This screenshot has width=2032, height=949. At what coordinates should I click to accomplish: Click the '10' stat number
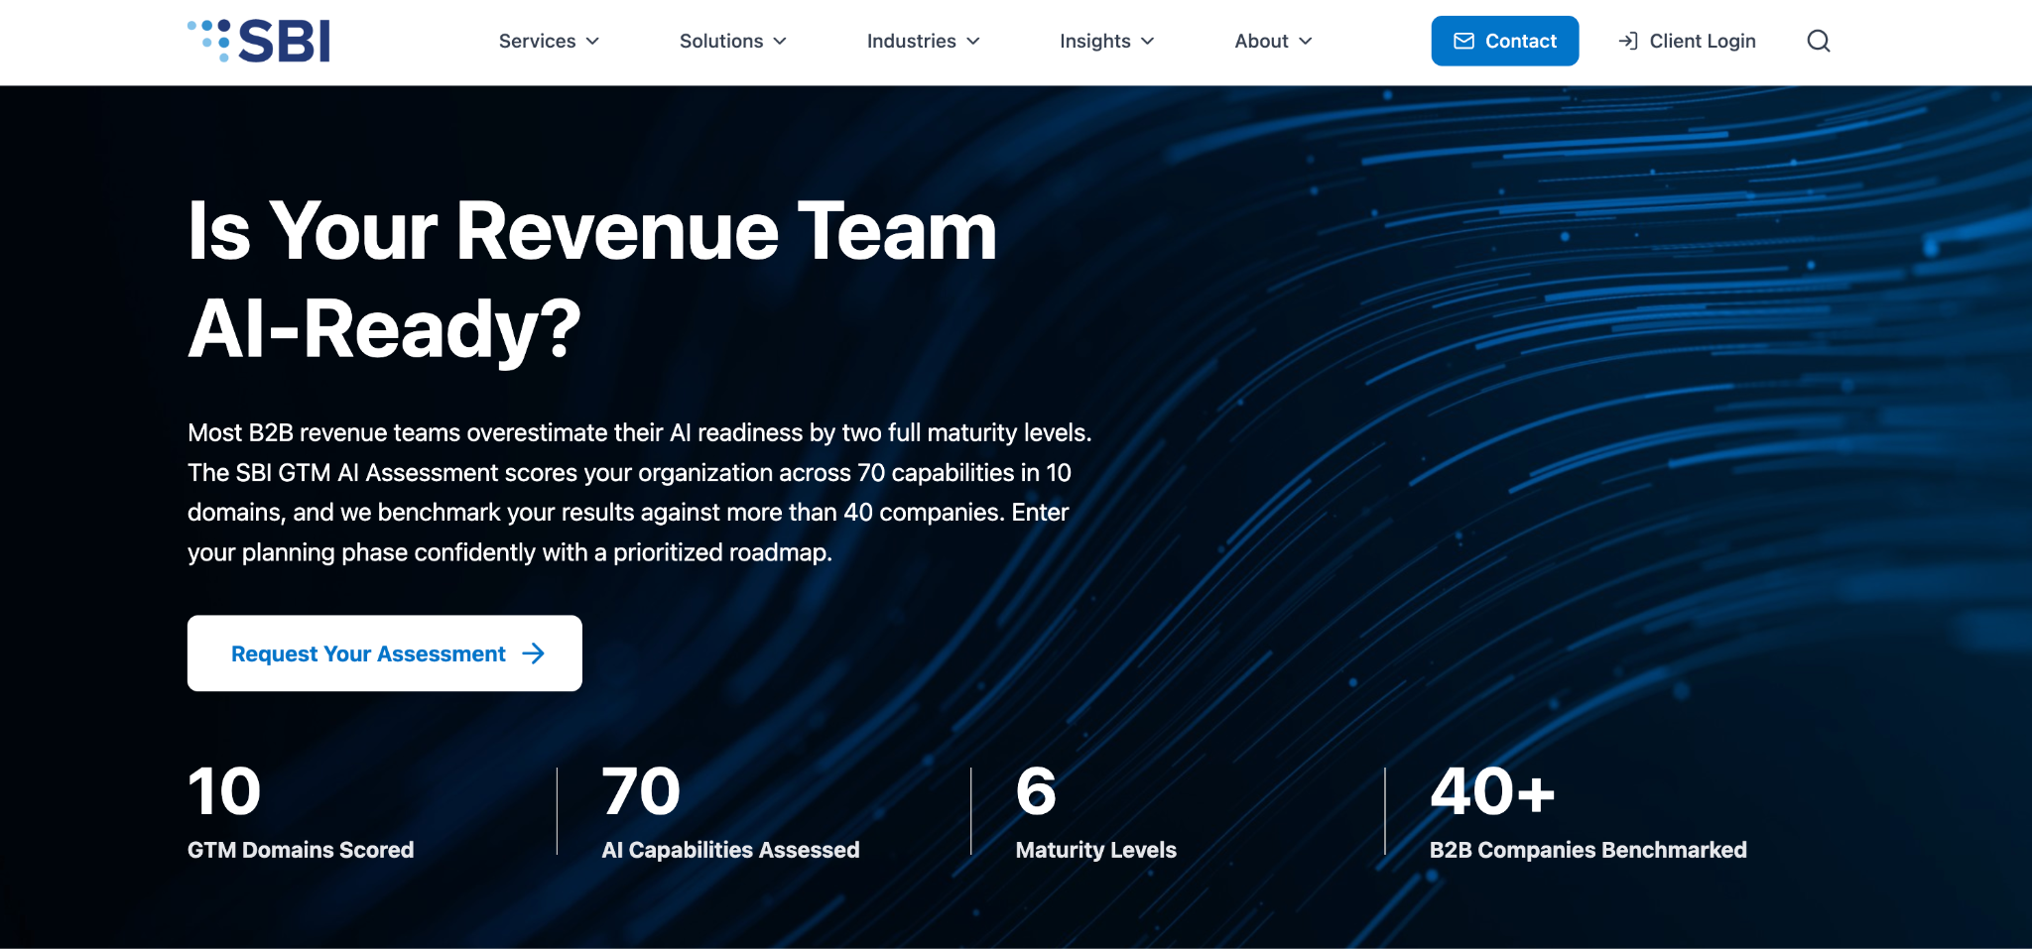tap(224, 791)
